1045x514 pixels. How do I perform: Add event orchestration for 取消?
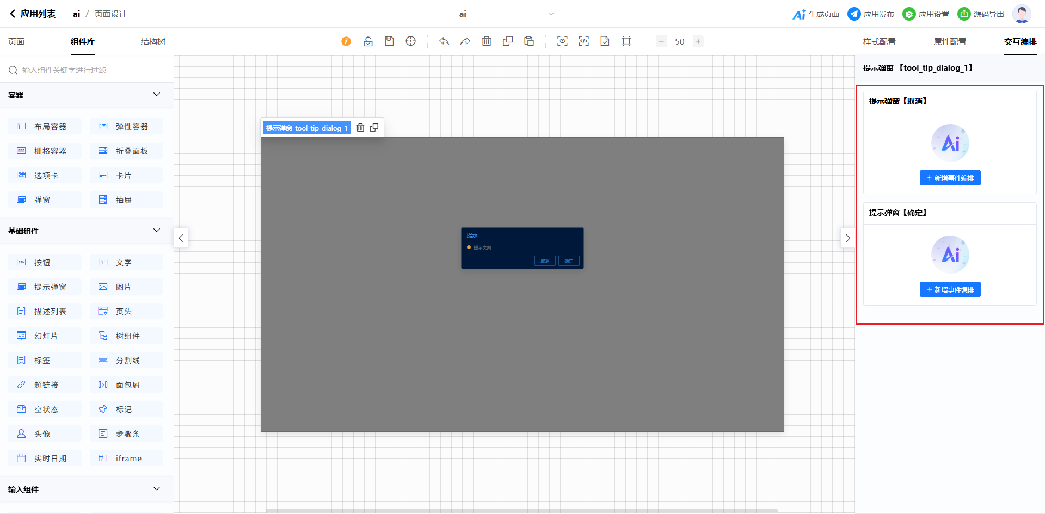tap(950, 178)
